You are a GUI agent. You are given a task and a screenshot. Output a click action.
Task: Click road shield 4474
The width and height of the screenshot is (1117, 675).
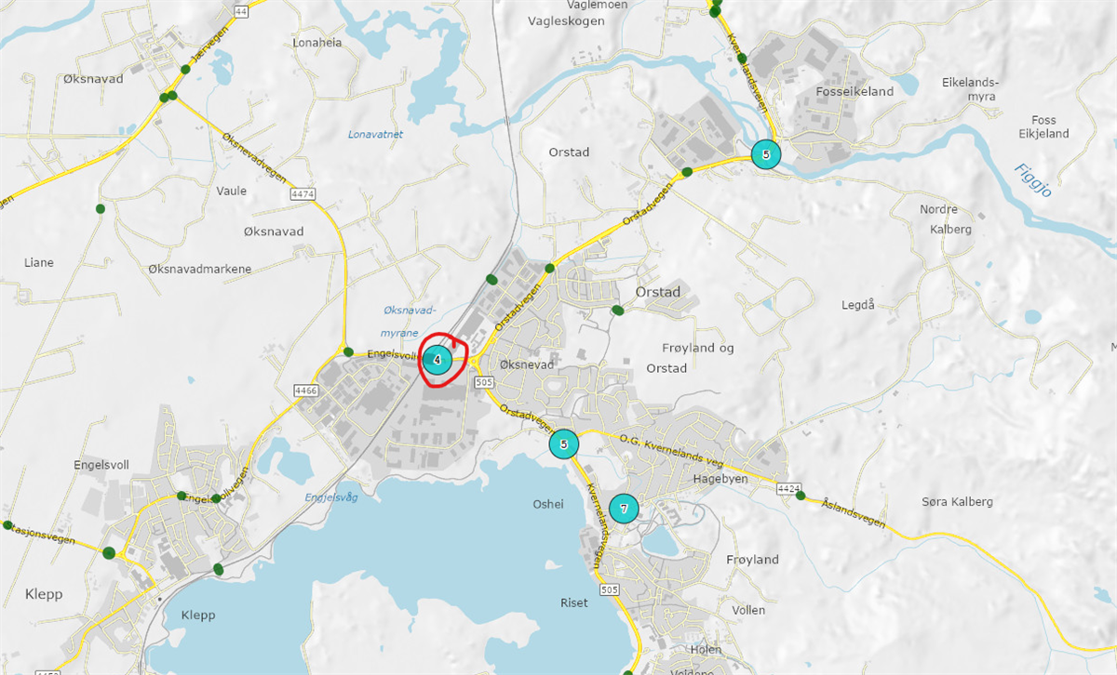click(x=303, y=194)
